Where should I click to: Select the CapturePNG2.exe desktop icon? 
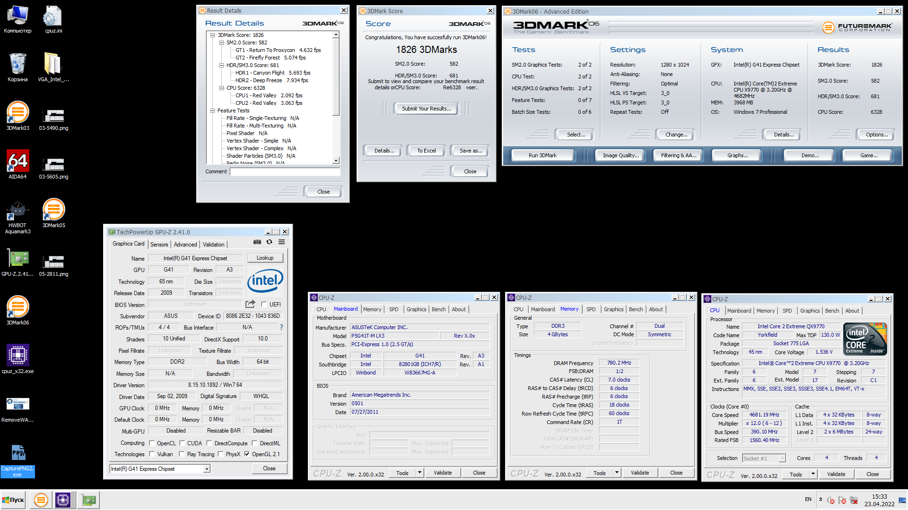pos(17,461)
